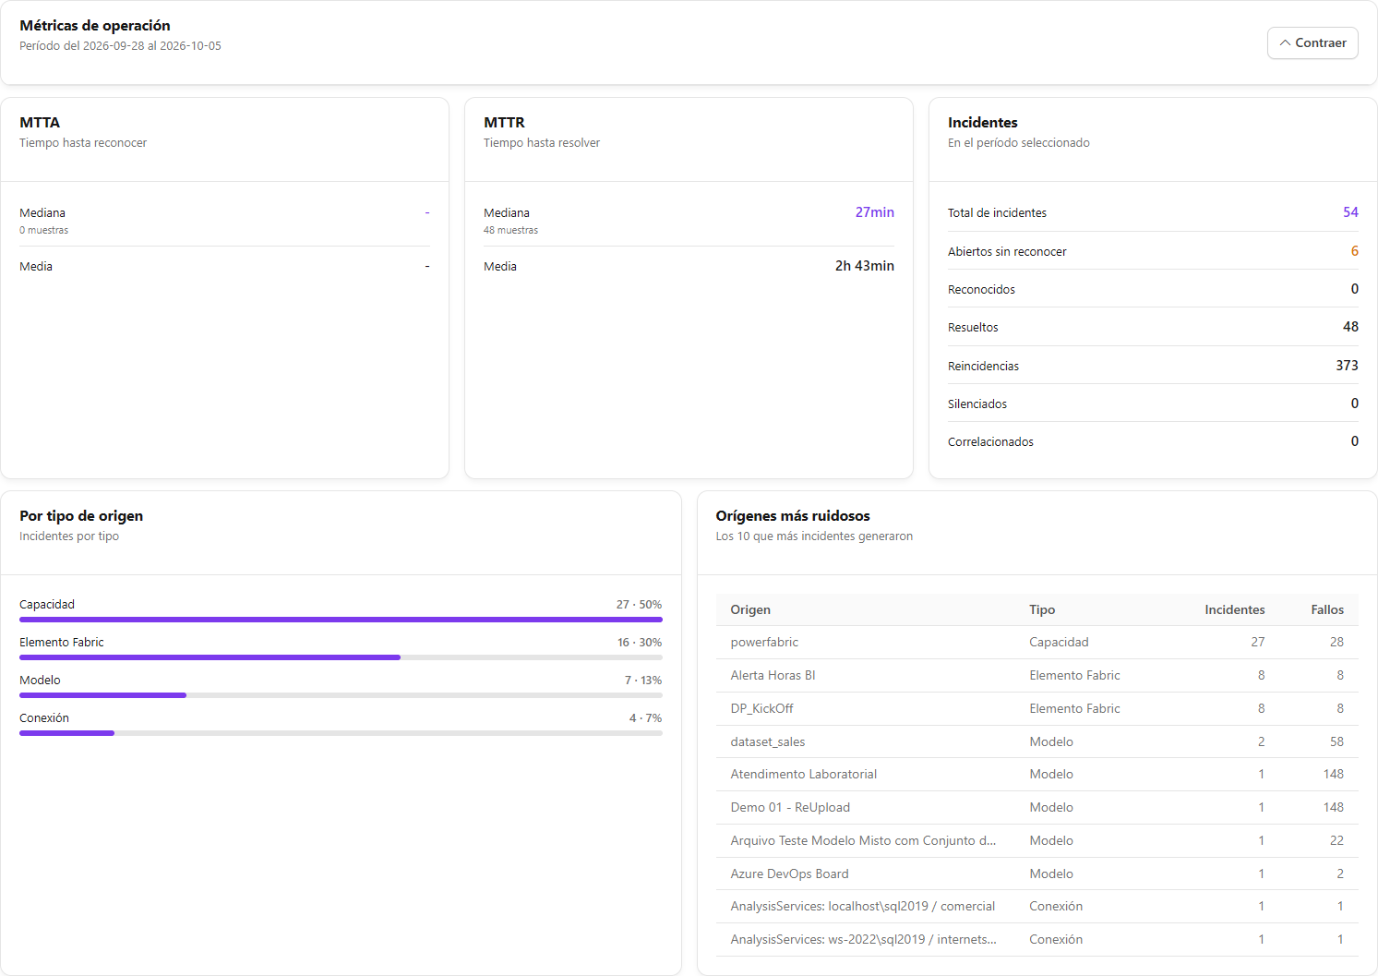The image size is (1378, 976).
Task: Select the DP_KickOff origin
Action: [x=1037, y=708]
